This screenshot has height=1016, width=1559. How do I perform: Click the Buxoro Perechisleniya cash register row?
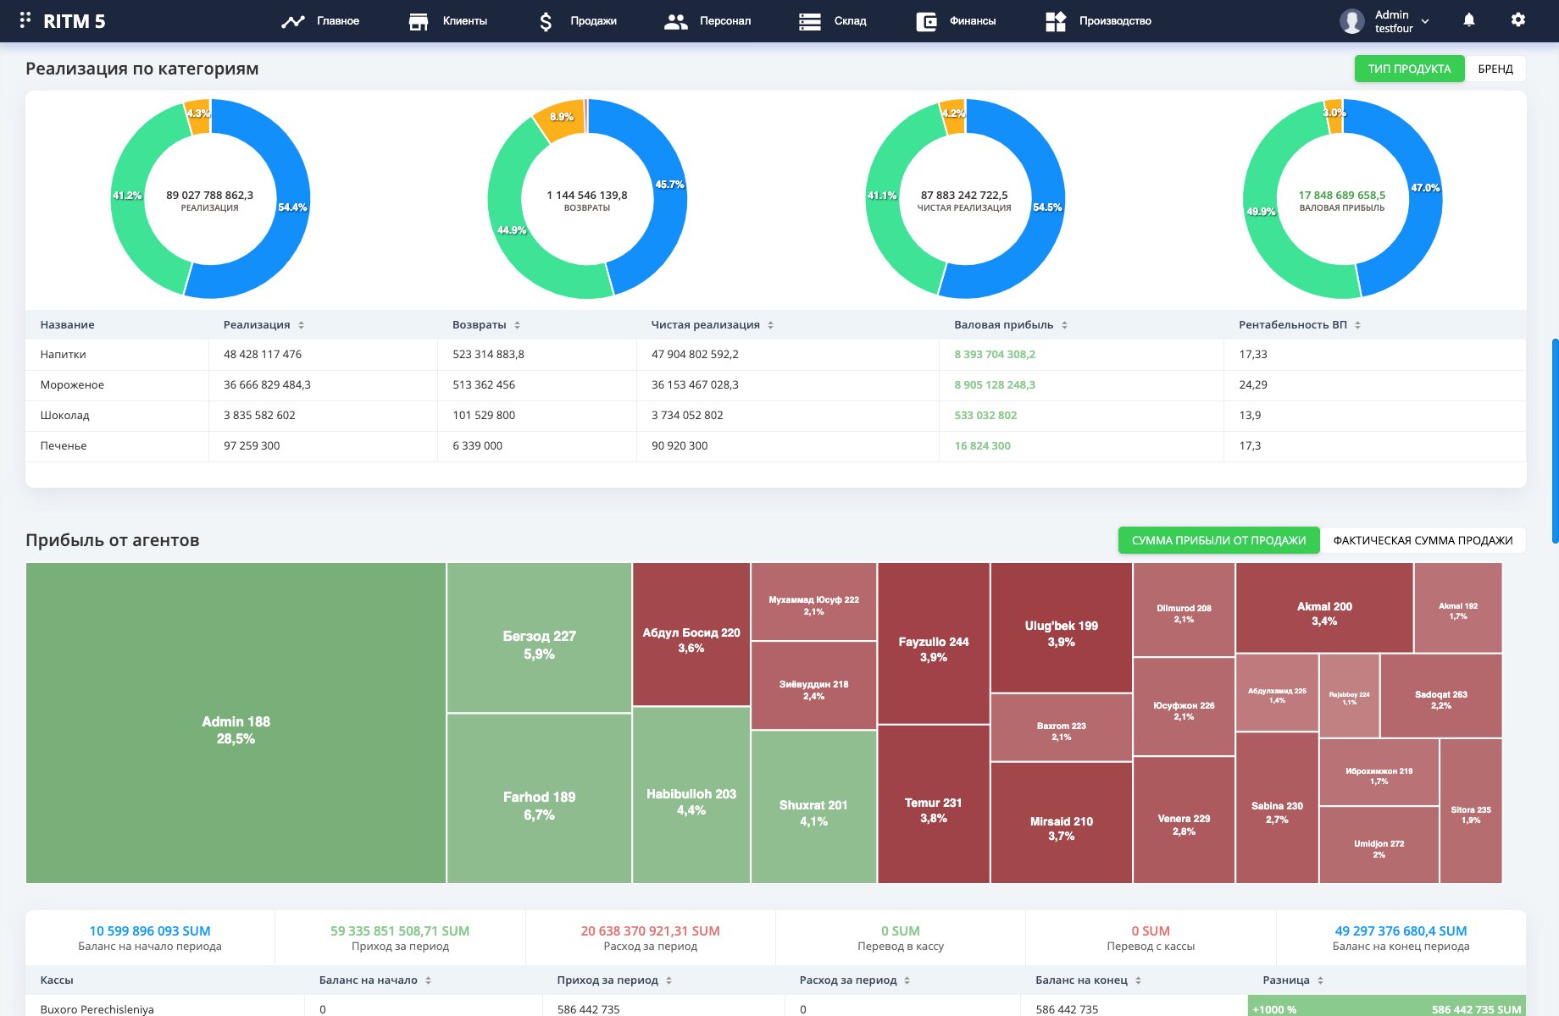coord(775,1008)
